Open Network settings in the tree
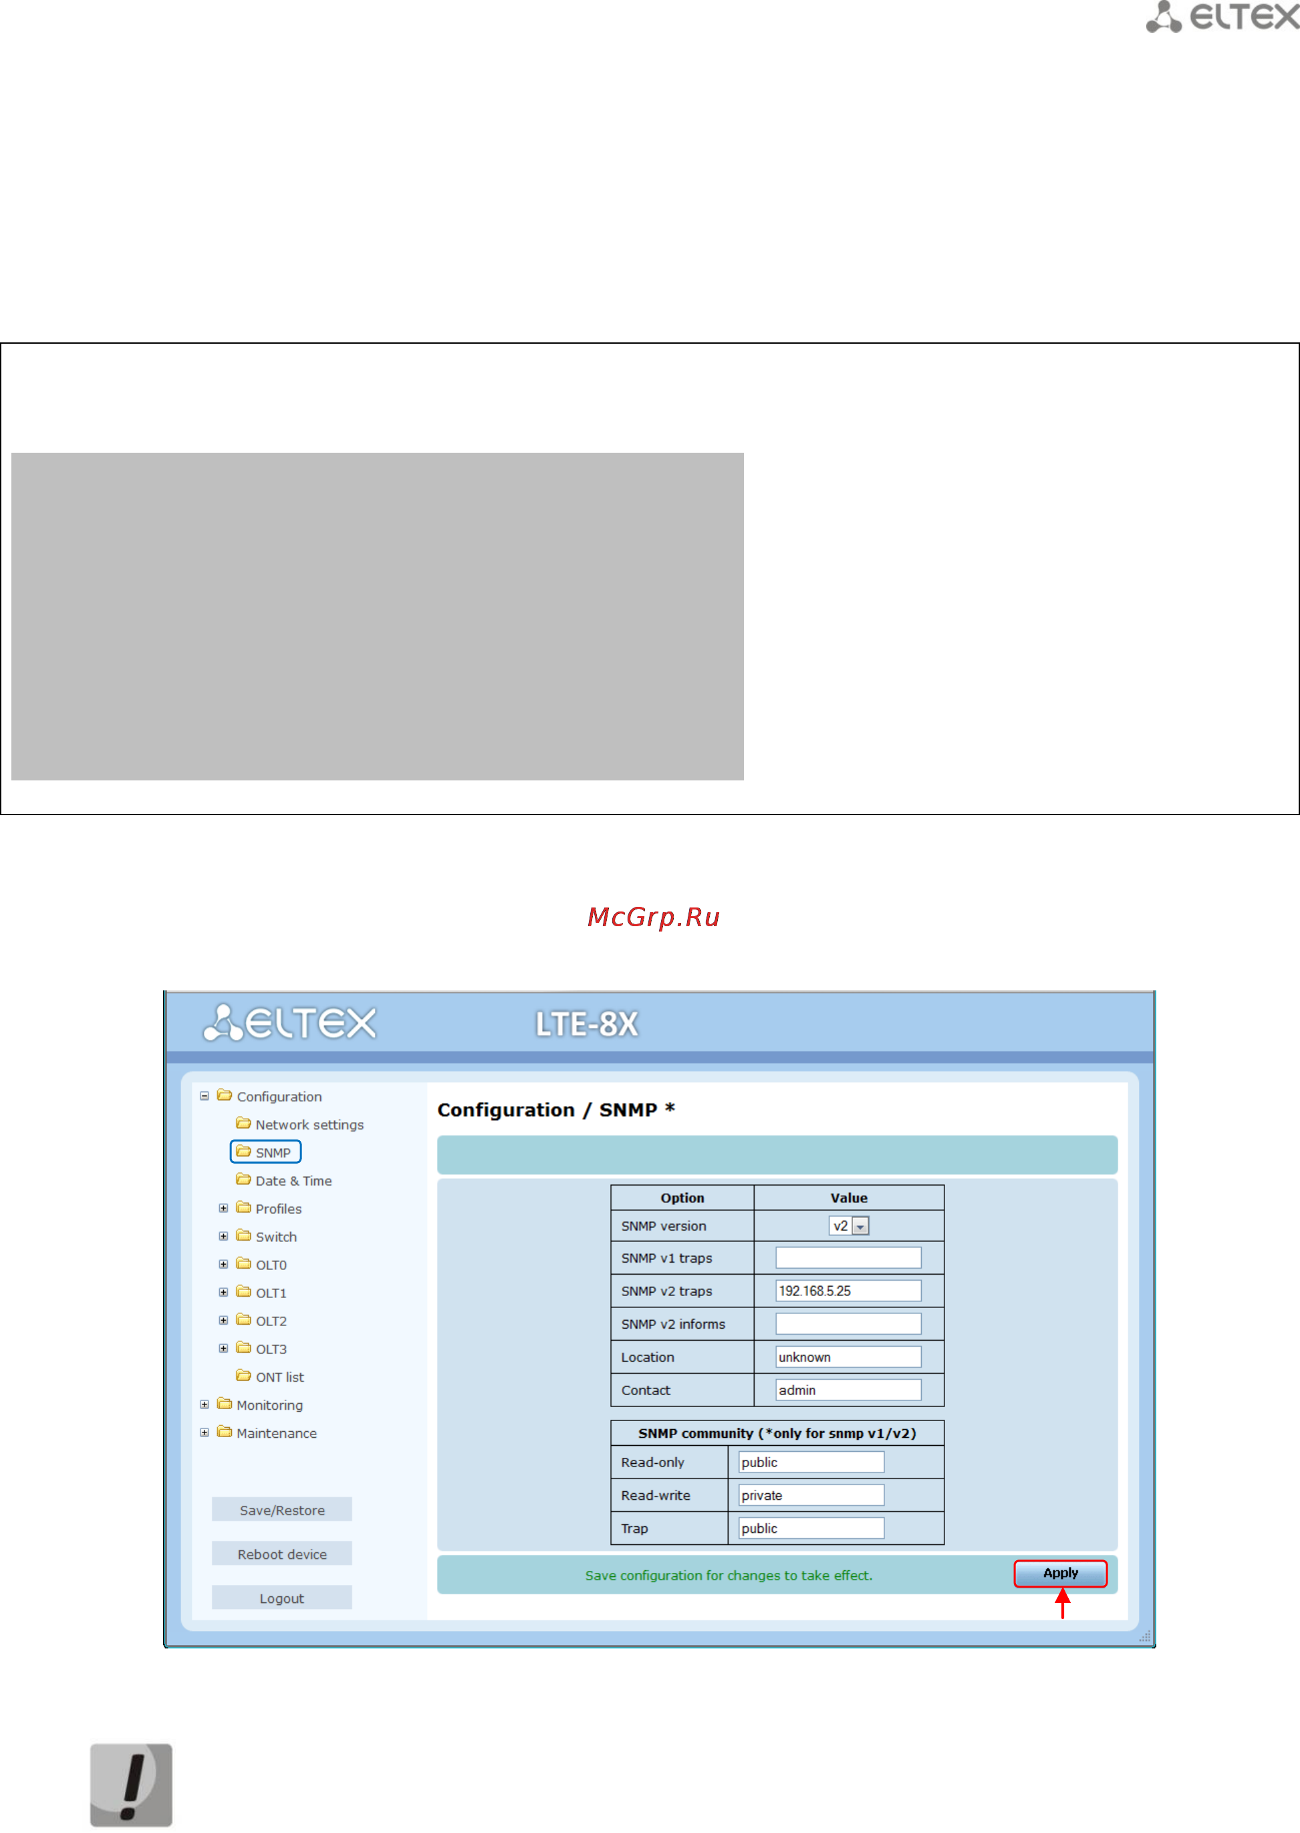 point(309,1124)
